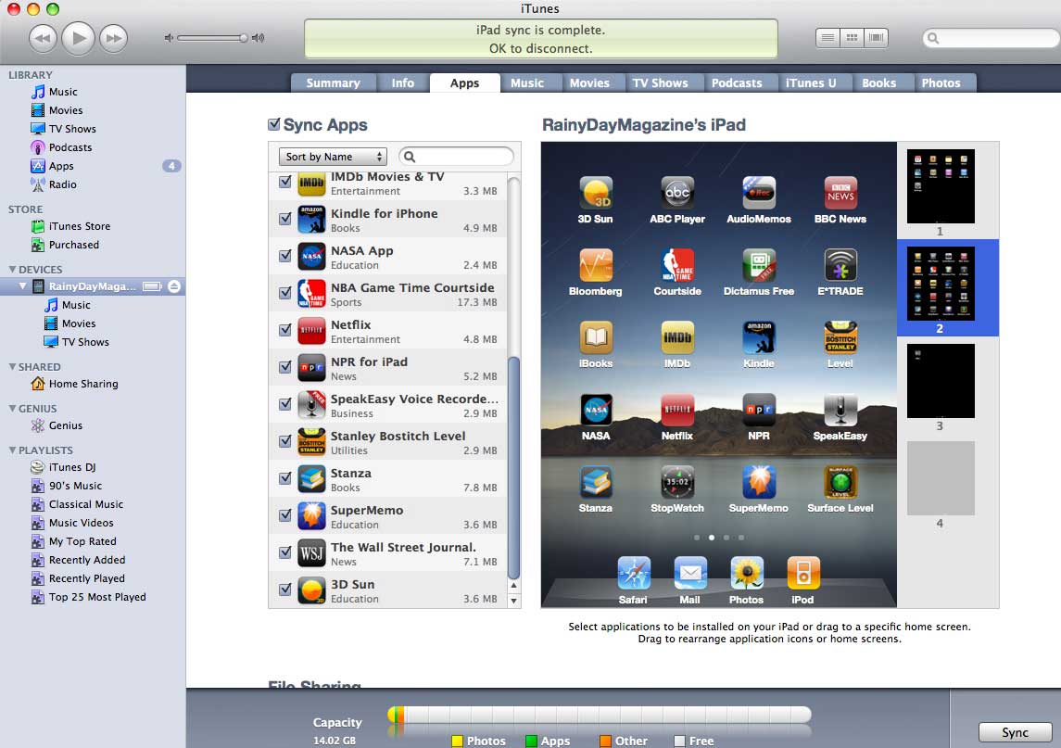Select the Mail icon in the iPad dock
Viewport: 1061px width, 748px height.
[x=690, y=573]
